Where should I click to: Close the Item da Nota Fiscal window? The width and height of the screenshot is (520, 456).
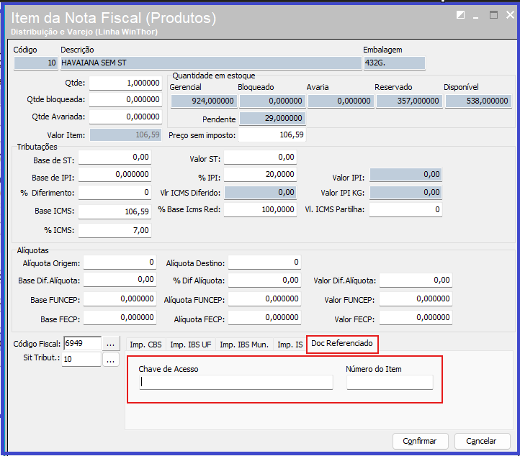pos(510,14)
